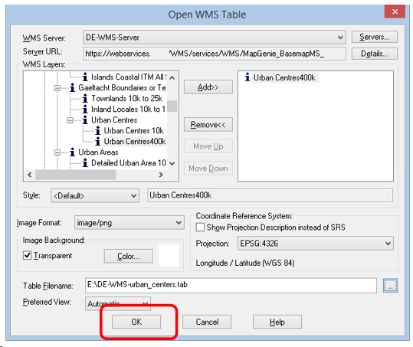Select Urban Areas layer in tree
413x347 pixels.
[x=98, y=152]
